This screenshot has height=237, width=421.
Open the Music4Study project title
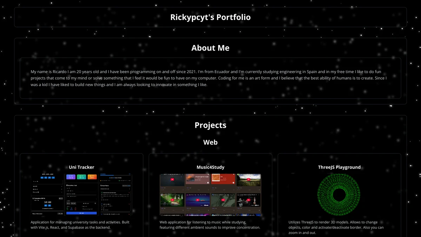[210, 167]
